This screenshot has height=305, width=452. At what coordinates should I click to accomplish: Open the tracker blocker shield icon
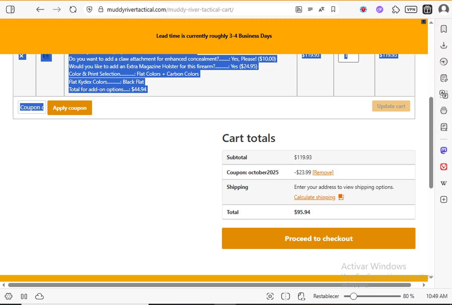(89, 9)
